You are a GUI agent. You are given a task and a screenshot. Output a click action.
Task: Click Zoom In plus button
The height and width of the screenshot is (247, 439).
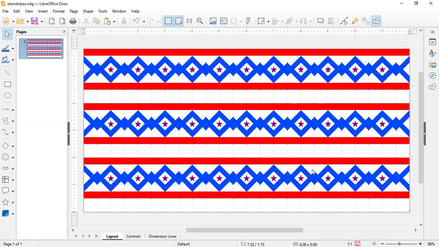420,244
